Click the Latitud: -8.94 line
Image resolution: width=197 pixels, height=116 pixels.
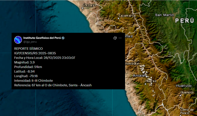coord(24,71)
